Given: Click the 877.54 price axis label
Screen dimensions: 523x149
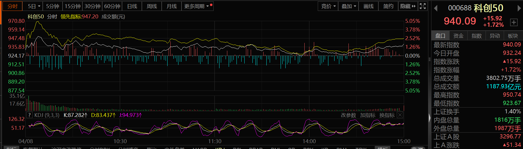Looking at the screenshot, I should 16,91.
